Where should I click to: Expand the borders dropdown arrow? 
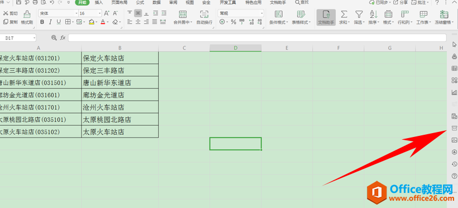(72, 22)
